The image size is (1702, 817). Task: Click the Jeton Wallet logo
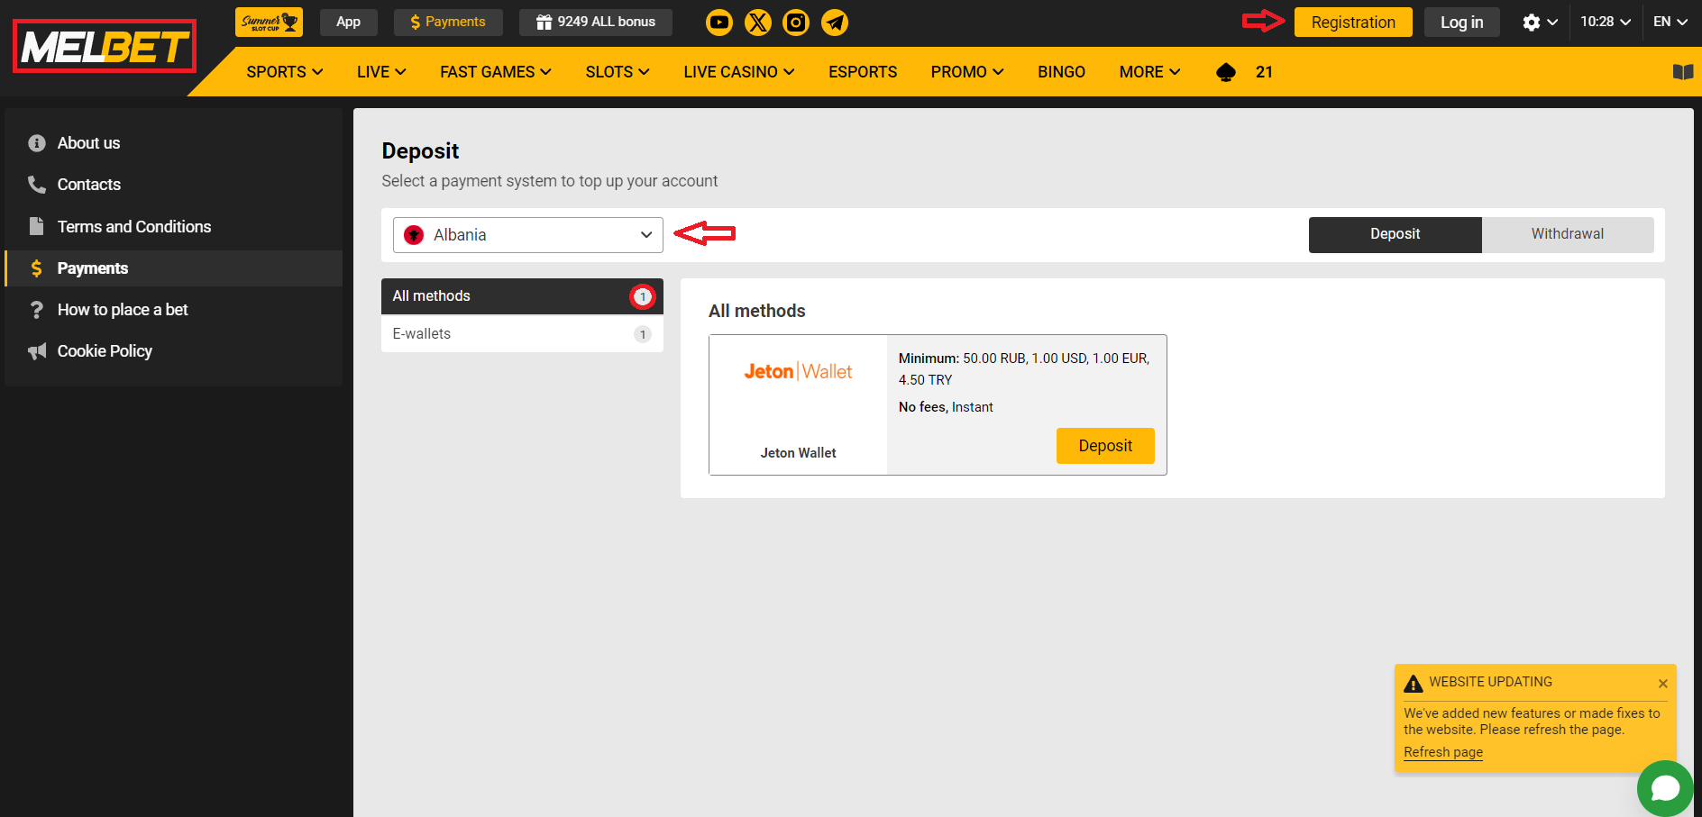[x=798, y=371]
